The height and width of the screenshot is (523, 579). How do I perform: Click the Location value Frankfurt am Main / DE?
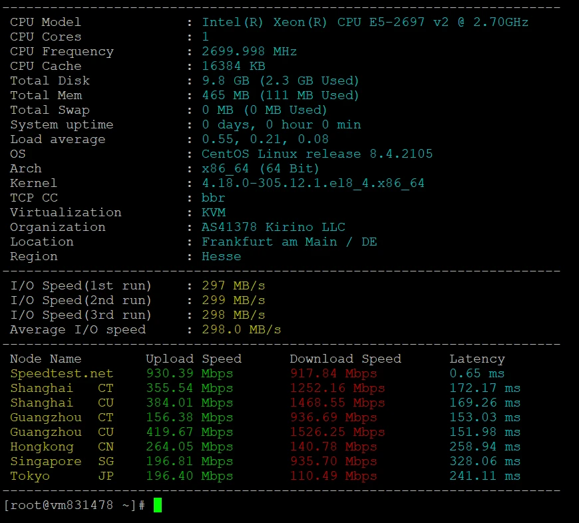pos(289,242)
